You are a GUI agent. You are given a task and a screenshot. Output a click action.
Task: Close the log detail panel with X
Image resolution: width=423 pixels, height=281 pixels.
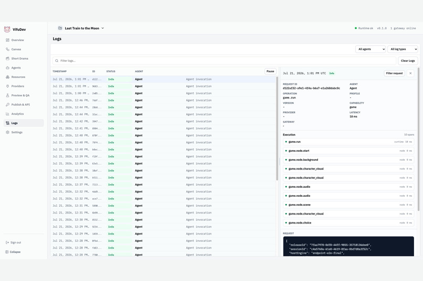[410, 73]
